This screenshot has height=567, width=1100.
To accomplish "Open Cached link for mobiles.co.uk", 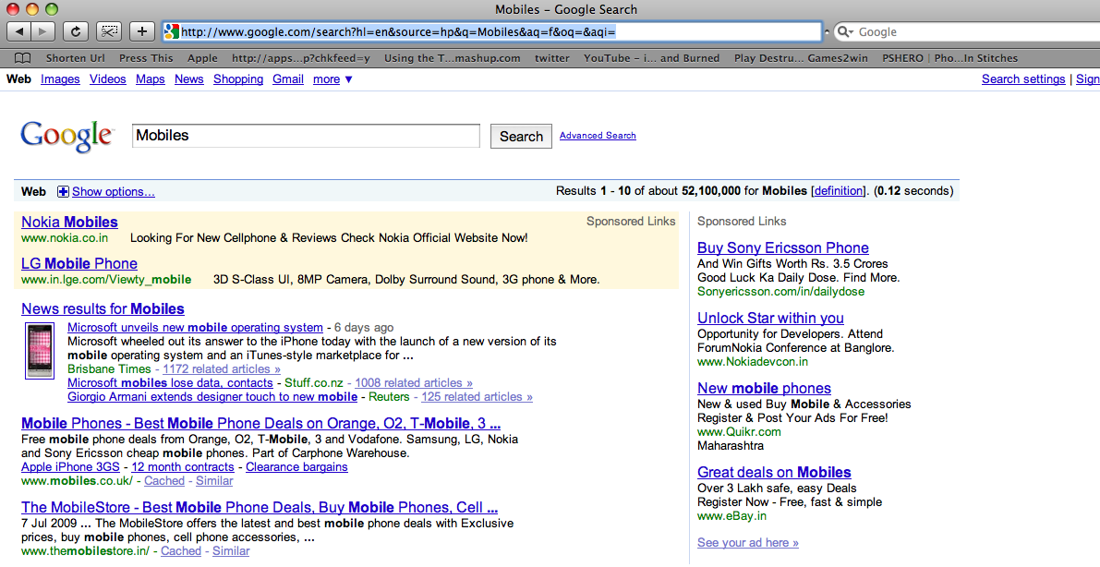I will pos(164,481).
